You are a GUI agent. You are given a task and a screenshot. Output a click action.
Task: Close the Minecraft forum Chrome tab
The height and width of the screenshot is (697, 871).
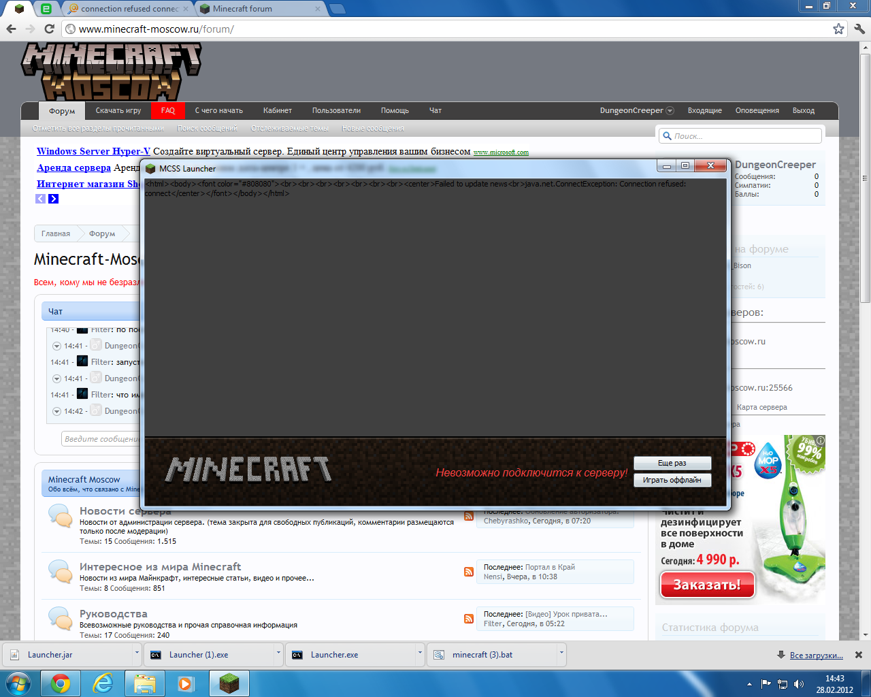318,9
